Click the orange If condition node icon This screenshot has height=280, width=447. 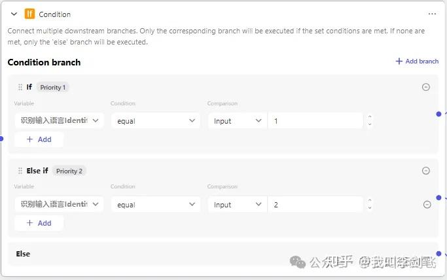29,14
